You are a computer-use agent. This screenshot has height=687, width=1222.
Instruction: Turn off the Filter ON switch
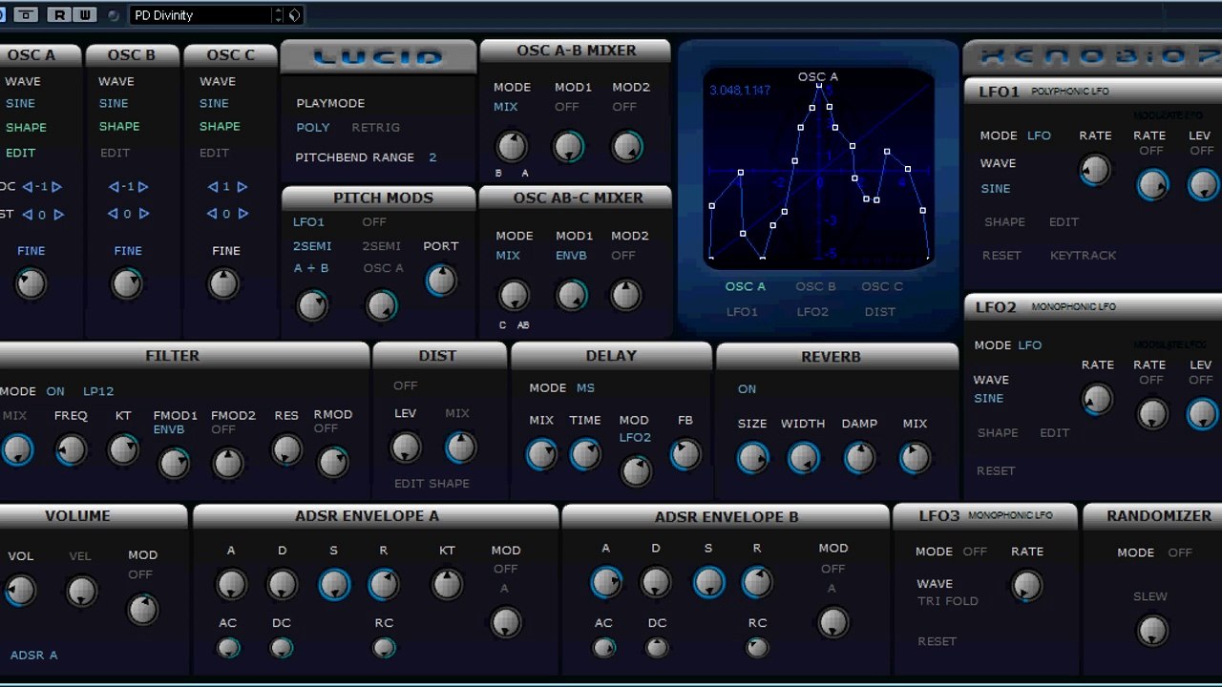tap(56, 391)
